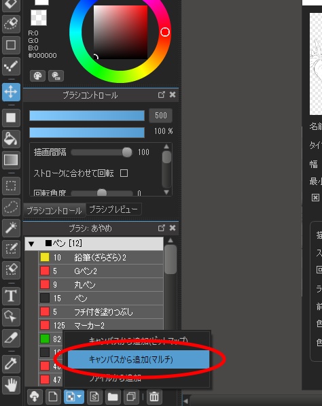Screen dimensions: 322x406
Task: Close the ブラシ: あやめ panel
Action: pos(173,228)
